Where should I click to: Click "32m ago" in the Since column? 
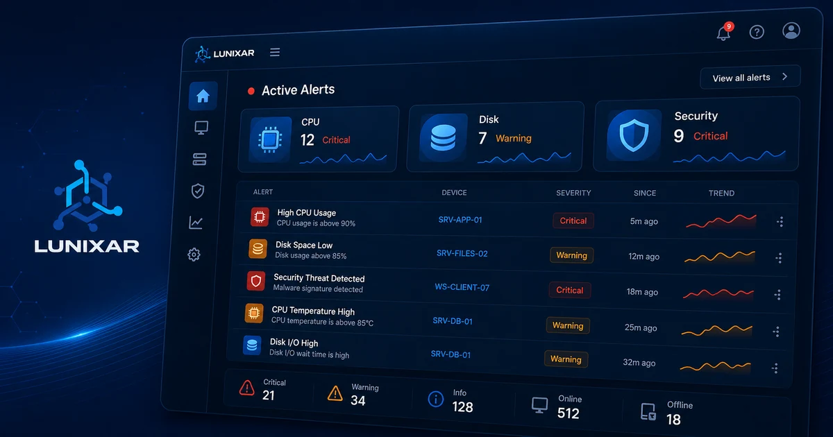[x=639, y=363]
